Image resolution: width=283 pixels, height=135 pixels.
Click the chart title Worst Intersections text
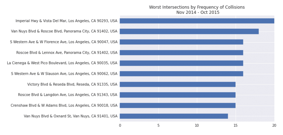point(197,7)
